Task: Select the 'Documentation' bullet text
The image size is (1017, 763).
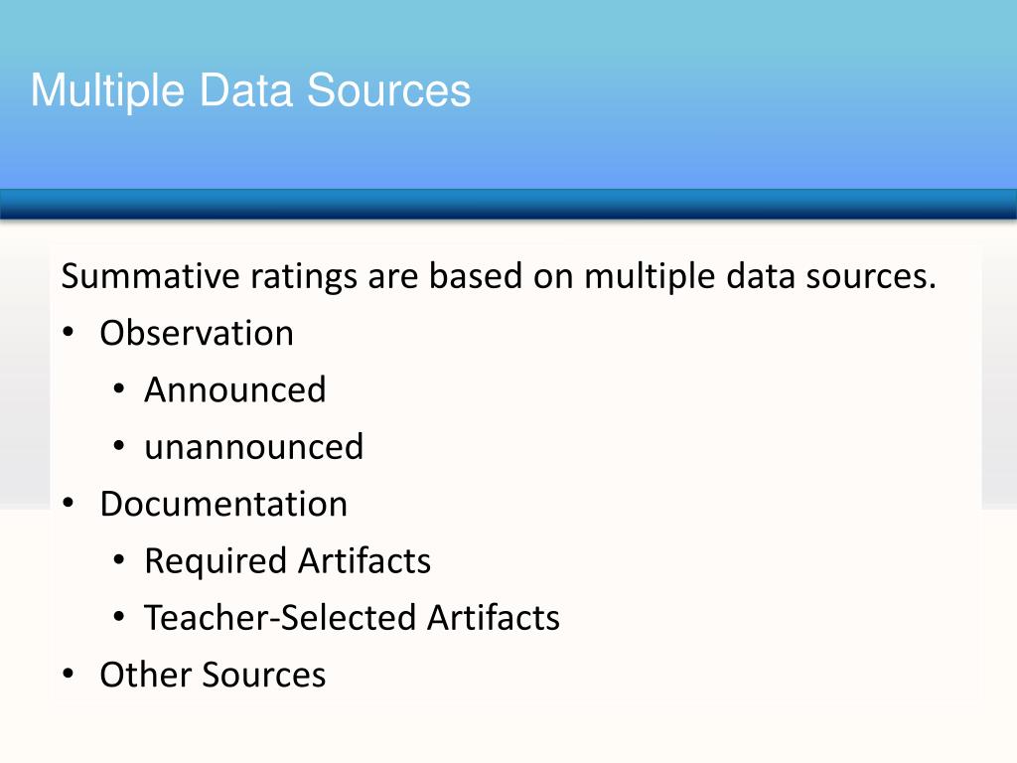Action: click(223, 504)
